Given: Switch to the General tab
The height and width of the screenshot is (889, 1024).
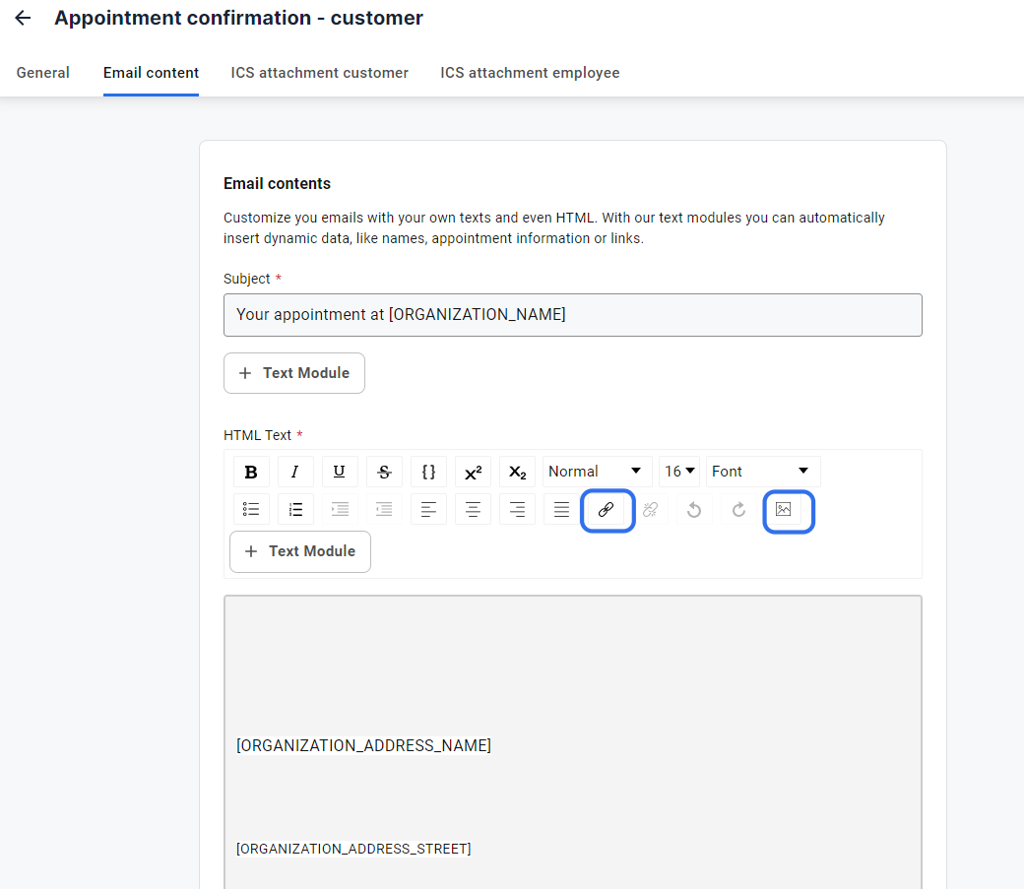Looking at the screenshot, I should tap(43, 73).
